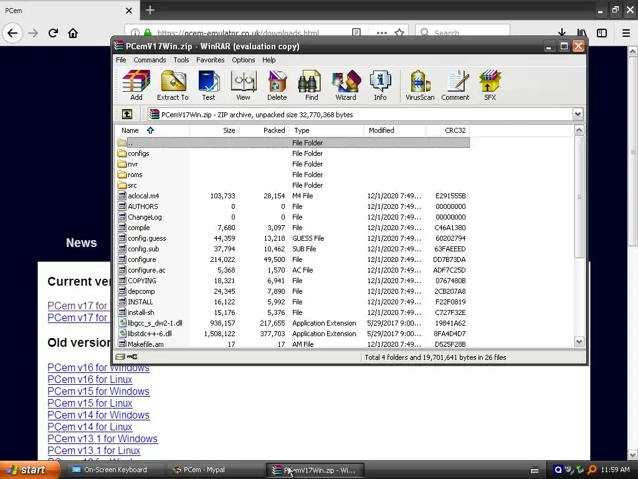Open Firefox library icon
This screenshot has width=638, height=479.
(582, 33)
